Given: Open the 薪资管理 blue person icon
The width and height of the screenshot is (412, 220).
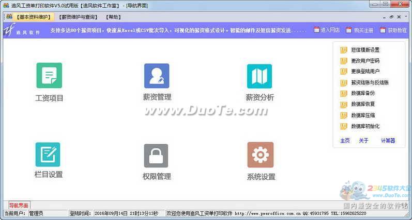Looking at the screenshot, I should (157, 76).
